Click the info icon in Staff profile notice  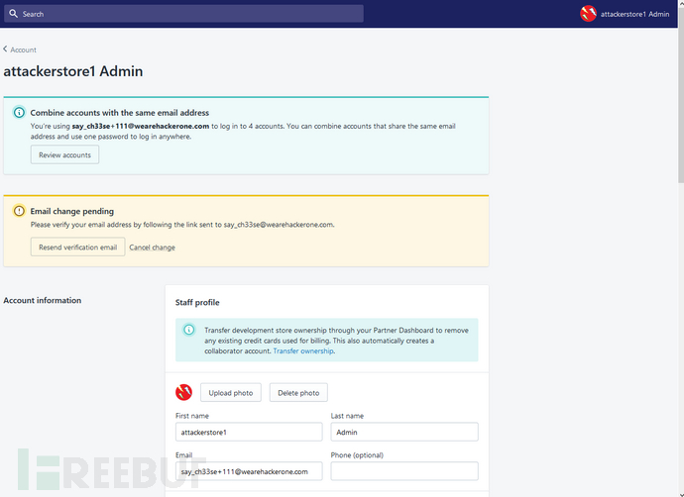click(x=189, y=330)
